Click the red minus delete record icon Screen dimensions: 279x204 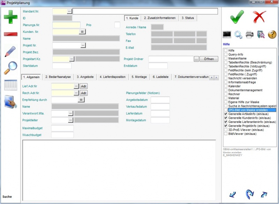(10, 34)
